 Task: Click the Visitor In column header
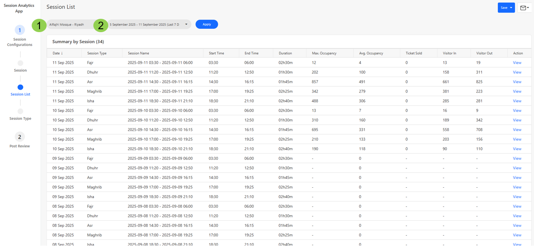[449, 53]
